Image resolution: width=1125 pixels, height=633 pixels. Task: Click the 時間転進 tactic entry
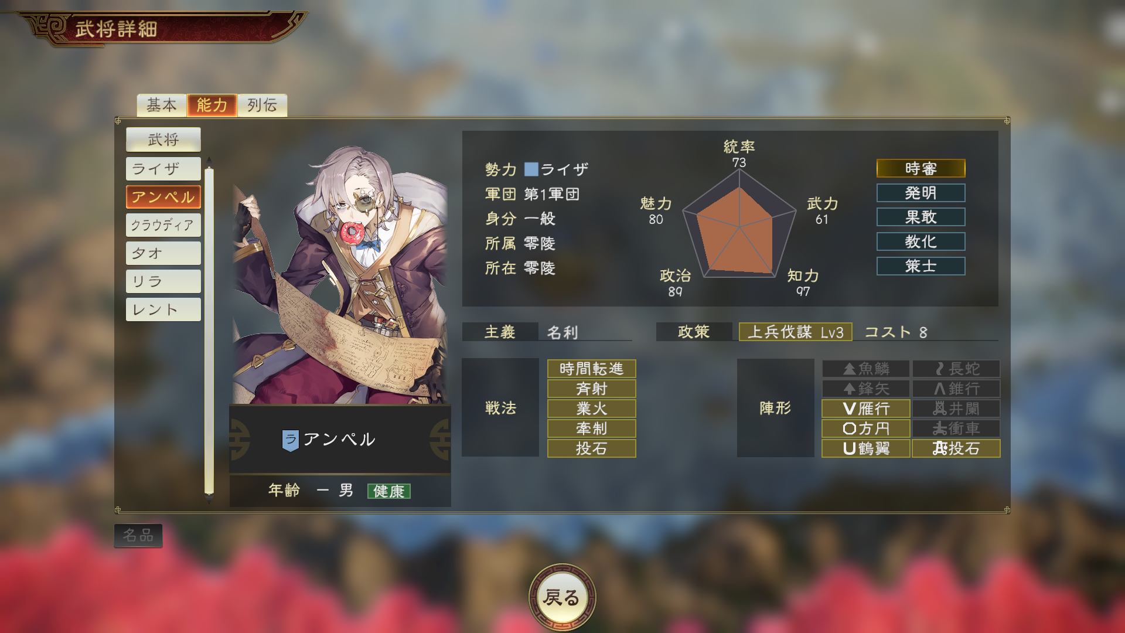coord(591,369)
